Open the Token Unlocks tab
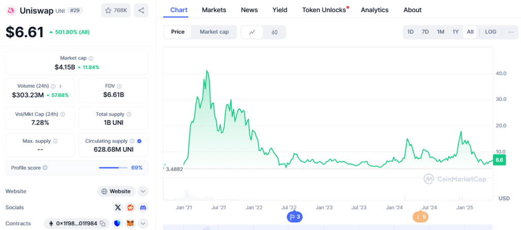Image resolution: width=521 pixels, height=230 pixels. pos(324,10)
